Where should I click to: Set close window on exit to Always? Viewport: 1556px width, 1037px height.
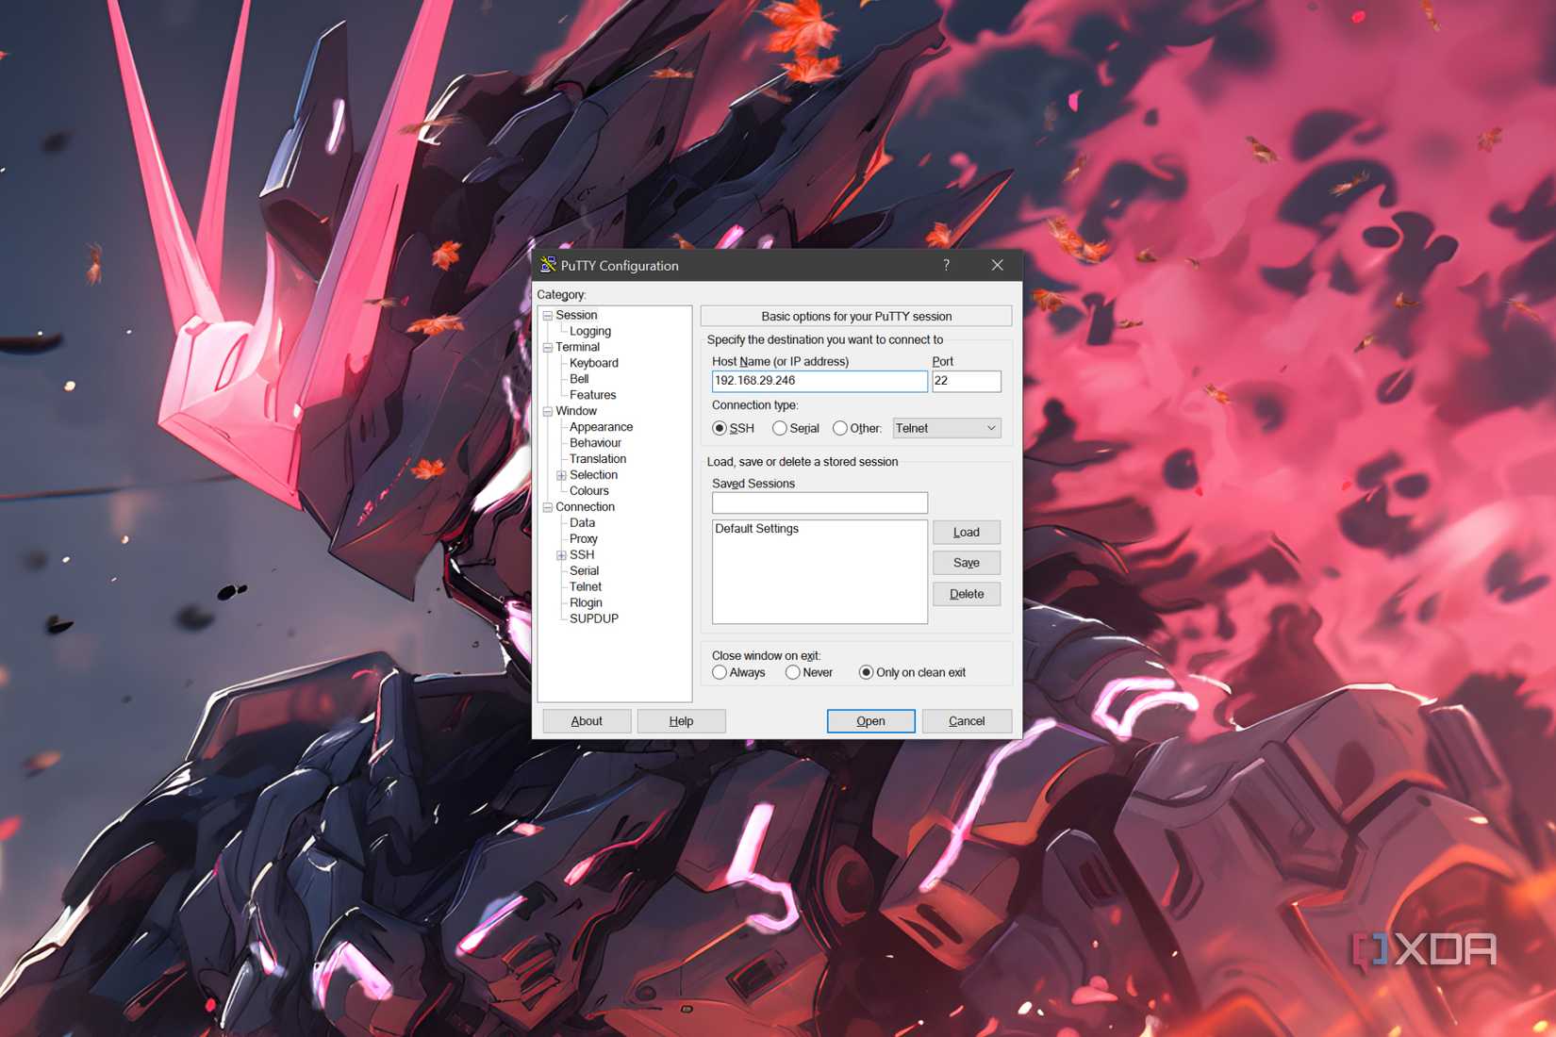click(720, 672)
